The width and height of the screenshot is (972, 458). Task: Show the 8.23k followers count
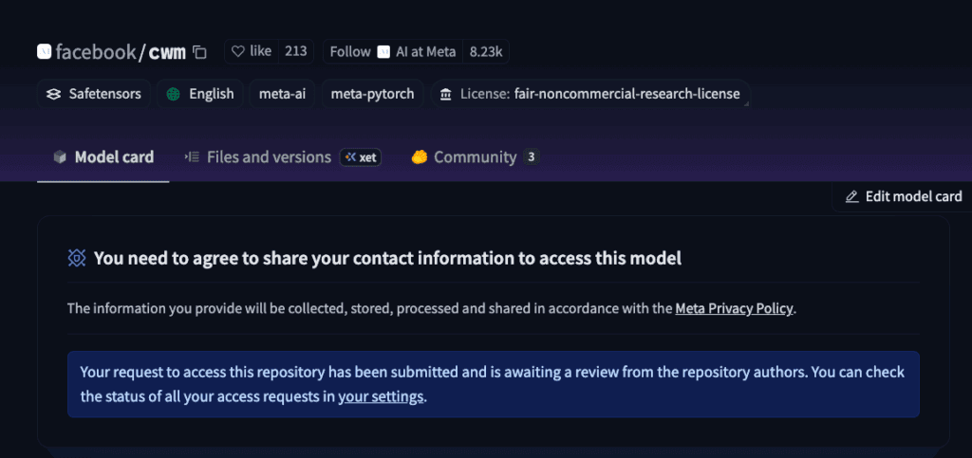coord(487,51)
